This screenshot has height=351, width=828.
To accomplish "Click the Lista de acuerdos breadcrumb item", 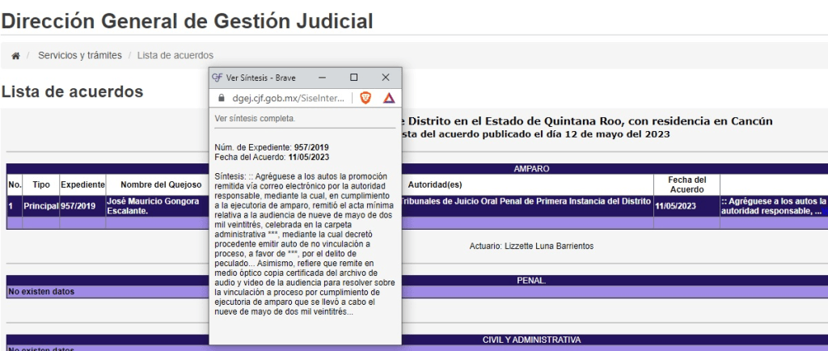I will click(x=175, y=56).
